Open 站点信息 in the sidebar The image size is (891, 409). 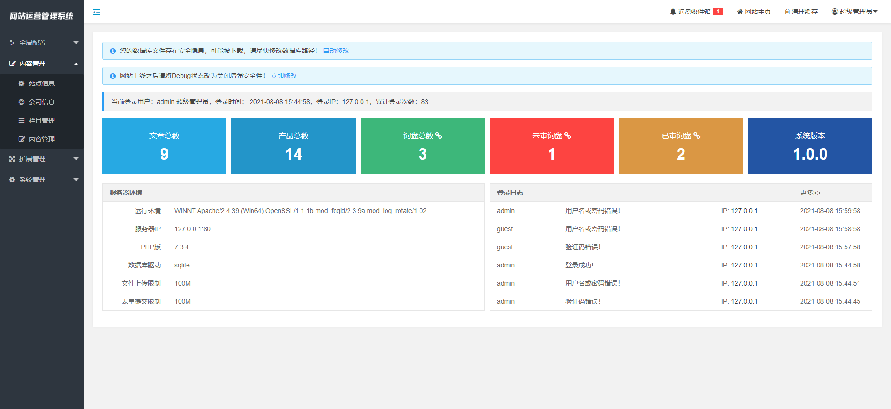tap(42, 84)
